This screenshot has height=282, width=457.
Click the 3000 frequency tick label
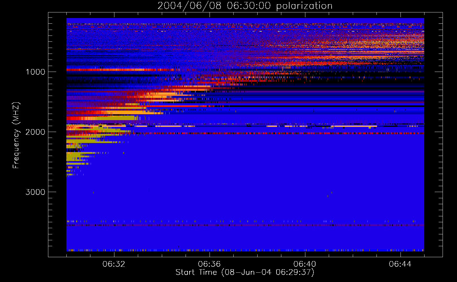[x=35, y=192]
